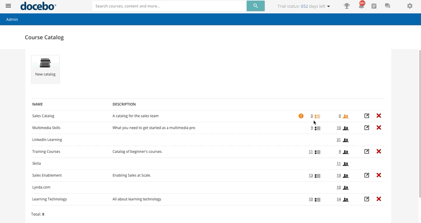Click the docebo logo
Viewport: 421px width, 223px height.
click(x=38, y=6)
